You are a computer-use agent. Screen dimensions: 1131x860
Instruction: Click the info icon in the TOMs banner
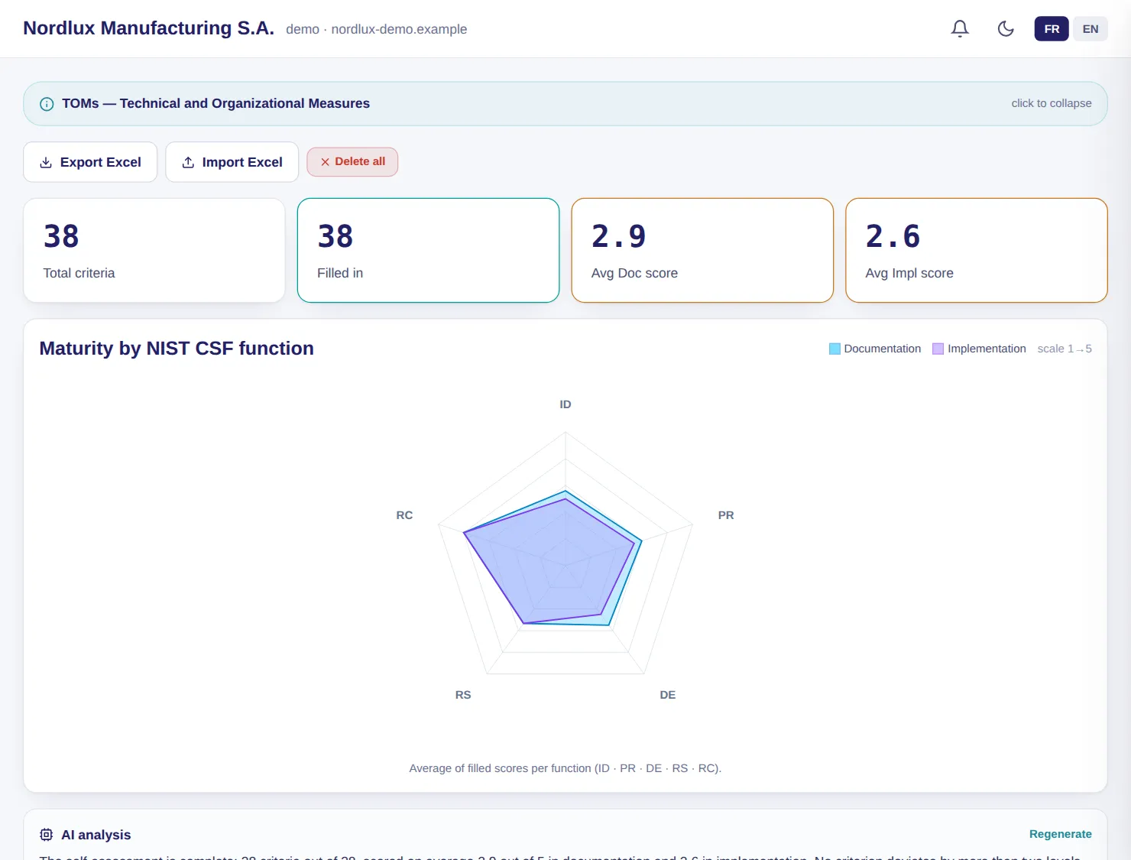pos(47,104)
